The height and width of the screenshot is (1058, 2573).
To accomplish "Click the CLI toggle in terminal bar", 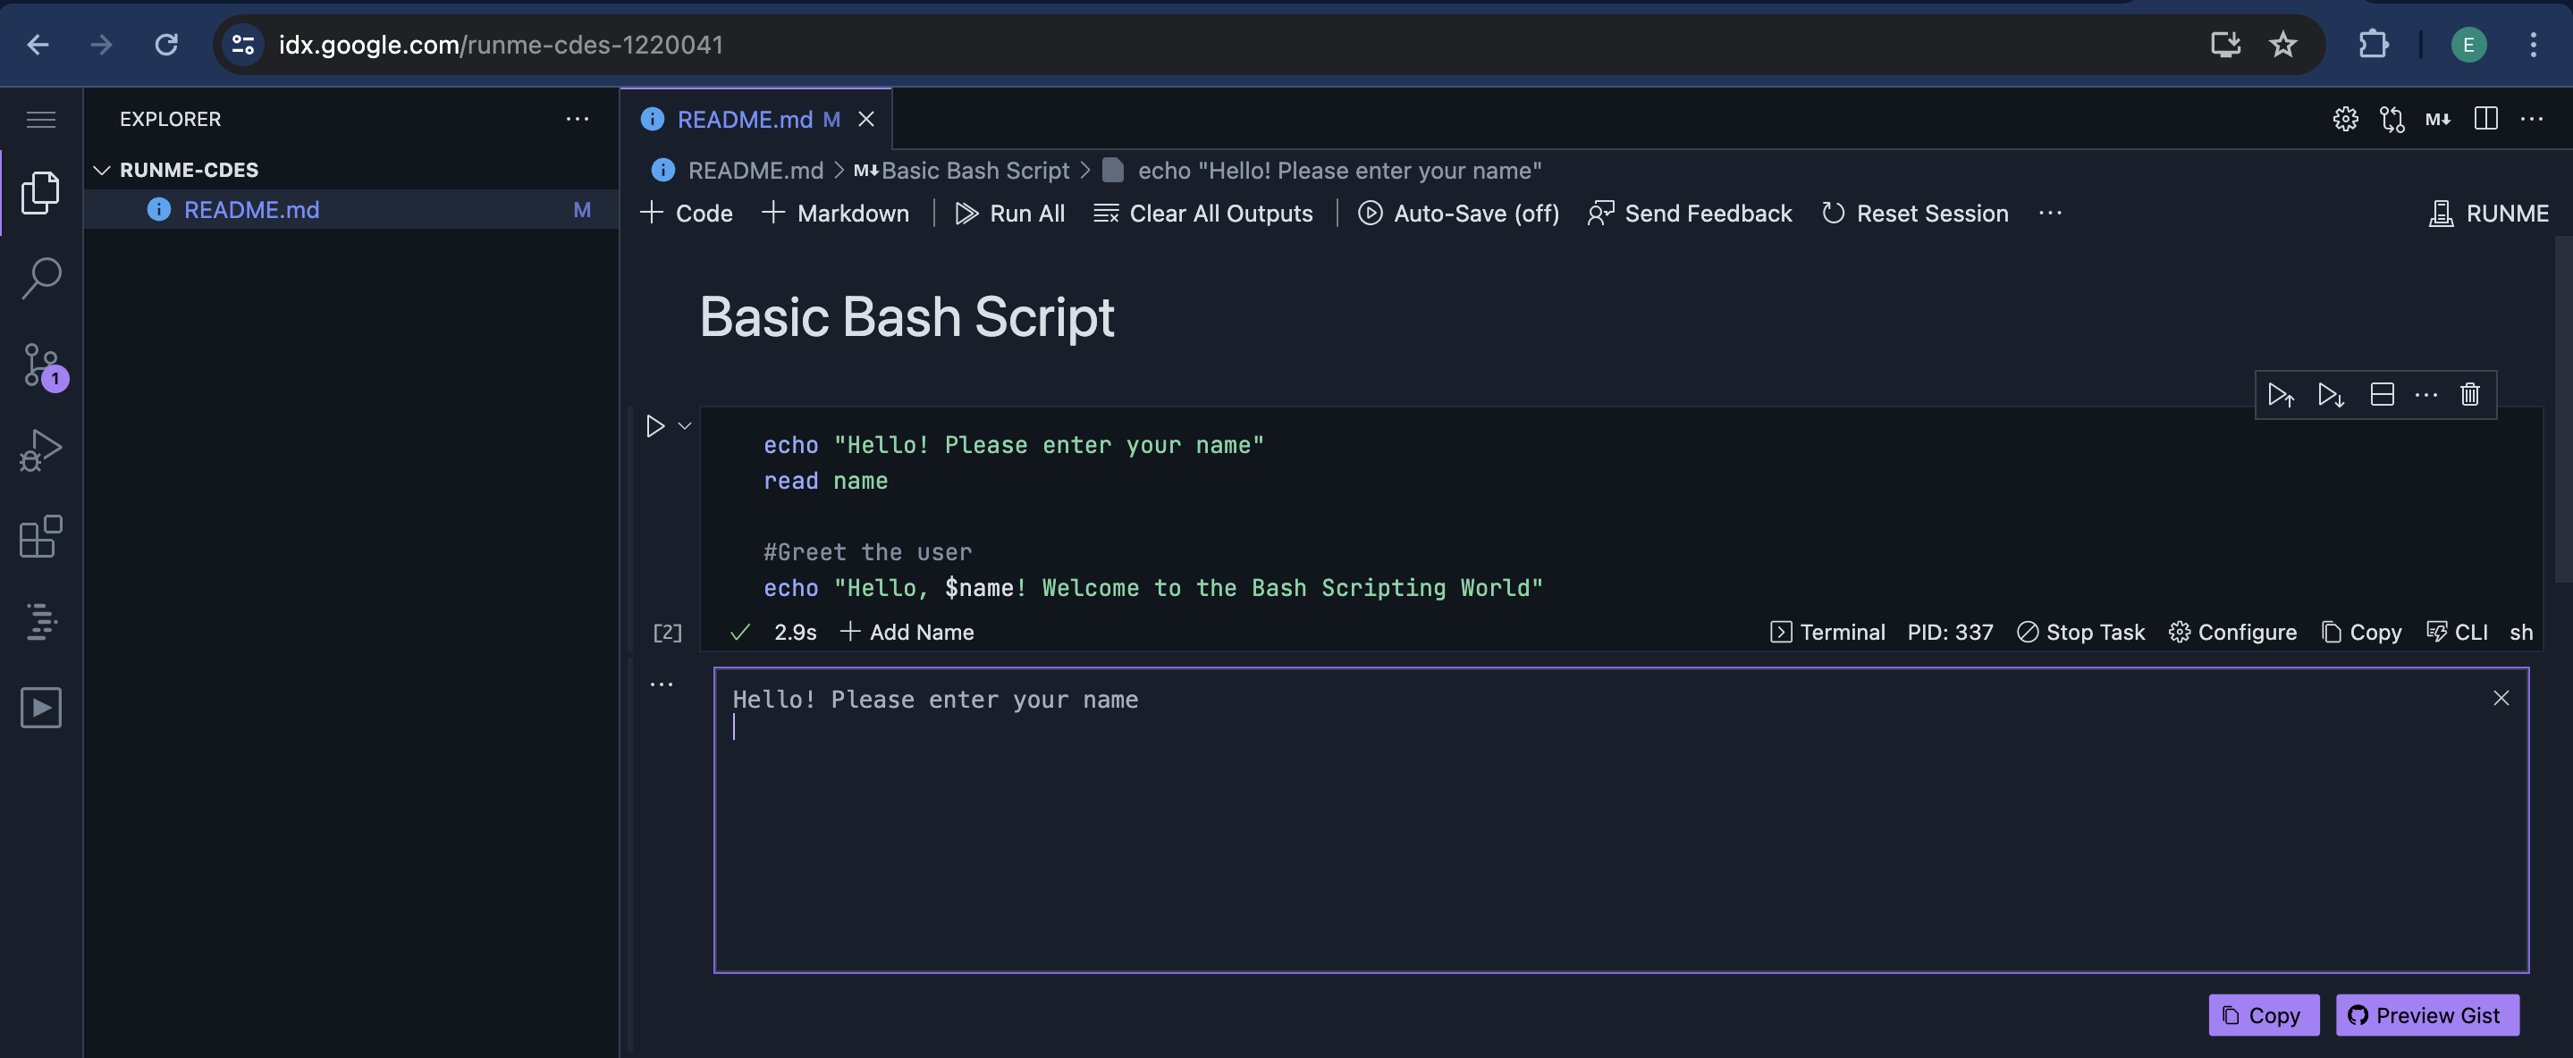I will 2457,632.
